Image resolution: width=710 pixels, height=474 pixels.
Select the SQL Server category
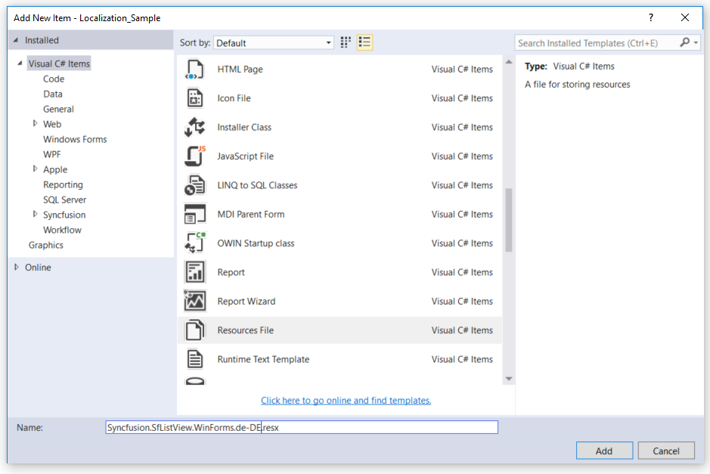pos(65,200)
